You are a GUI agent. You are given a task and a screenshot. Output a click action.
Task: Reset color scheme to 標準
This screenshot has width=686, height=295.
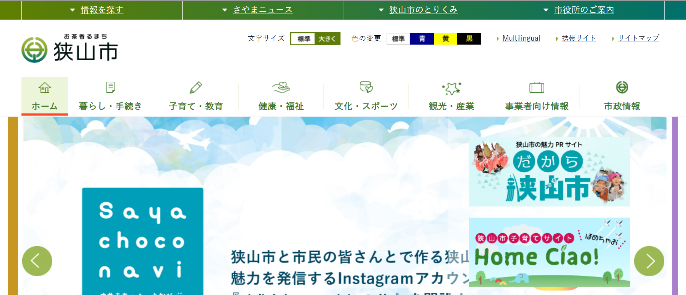[398, 39]
